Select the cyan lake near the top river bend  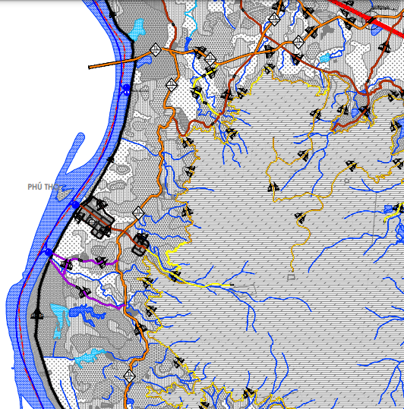(137, 30)
